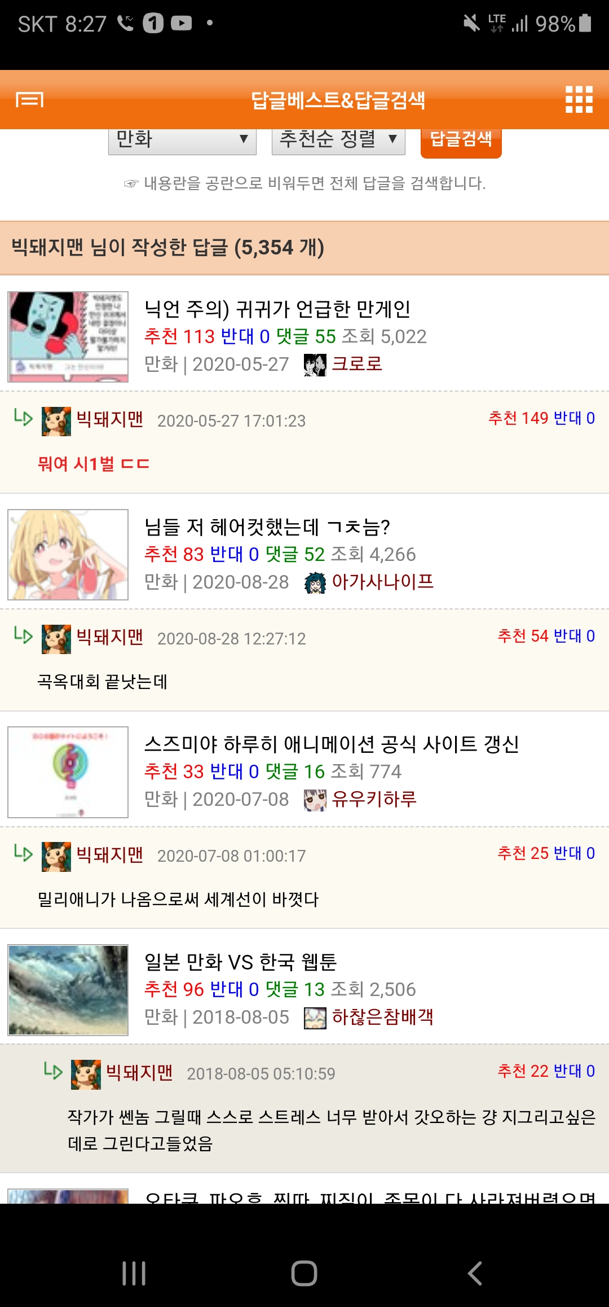Open the 추천순 정렬 sort dropdown

[338, 140]
